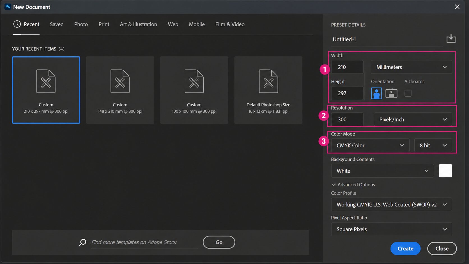Switch to the Recent tab

click(x=26, y=24)
